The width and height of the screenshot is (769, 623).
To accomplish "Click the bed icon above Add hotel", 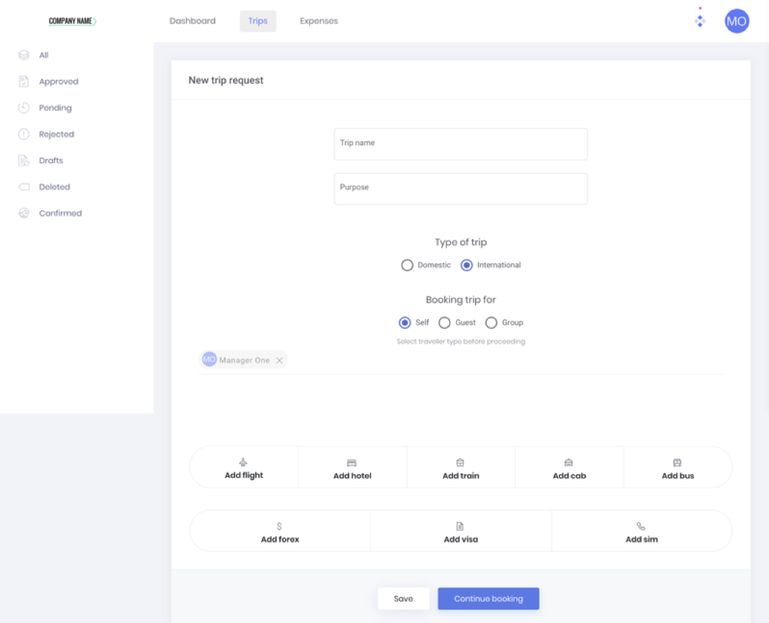I will [351, 463].
